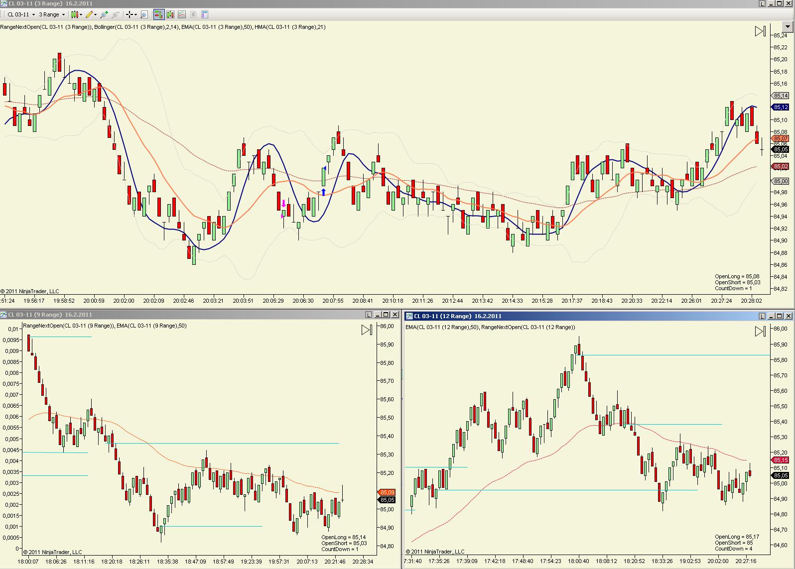Click the 3 Range window title icon
This screenshot has width=795, height=569.
[4, 3]
